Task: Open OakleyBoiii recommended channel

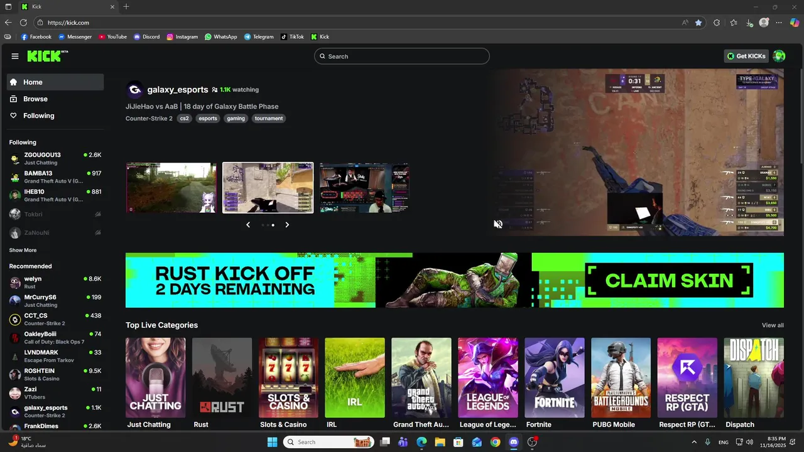Action: 55,338
